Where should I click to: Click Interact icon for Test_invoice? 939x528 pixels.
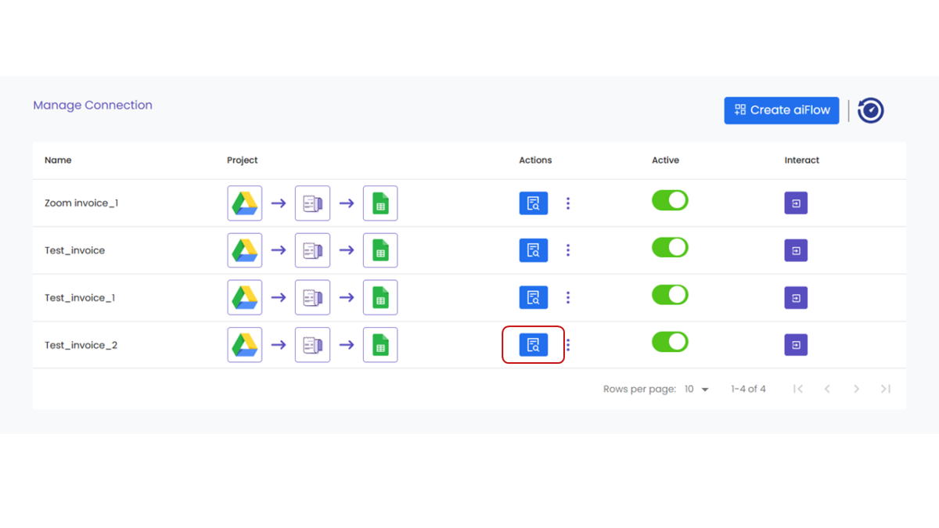click(796, 250)
